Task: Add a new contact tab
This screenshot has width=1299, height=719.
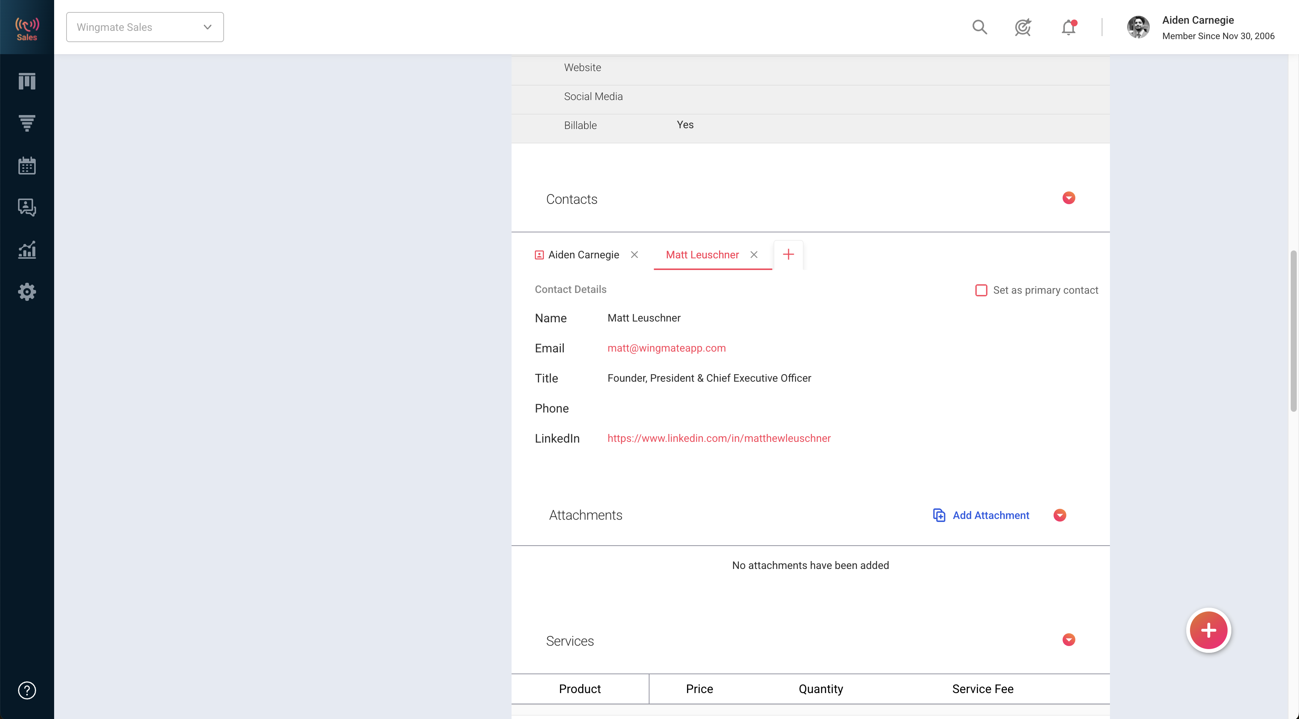Action: click(x=788, y=255)
